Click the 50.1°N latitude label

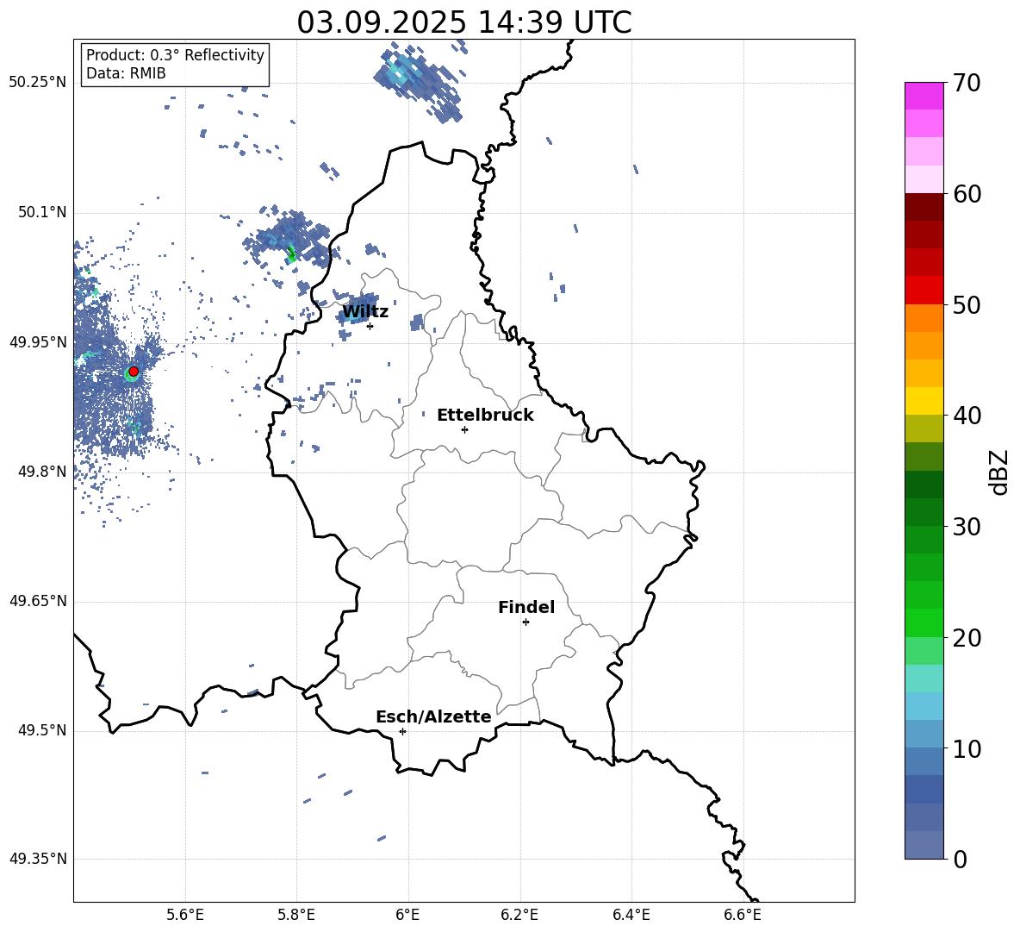(x=41, y=212)
